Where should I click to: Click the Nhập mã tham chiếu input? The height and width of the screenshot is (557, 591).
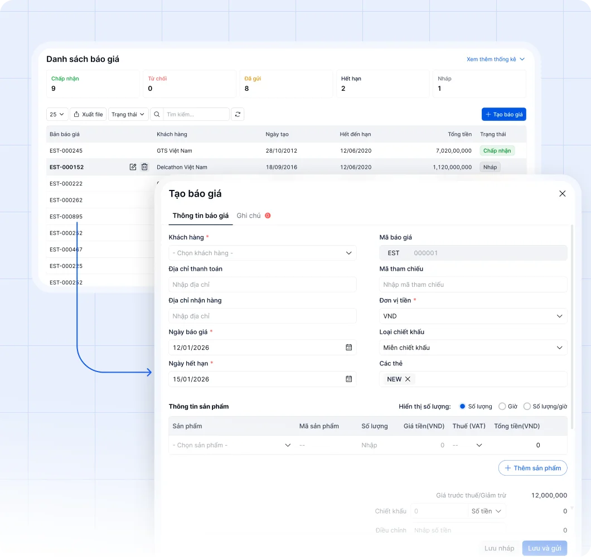(x=473, y=284)
